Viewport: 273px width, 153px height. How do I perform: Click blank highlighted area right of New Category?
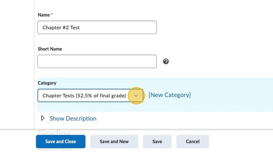pos(232,95)
